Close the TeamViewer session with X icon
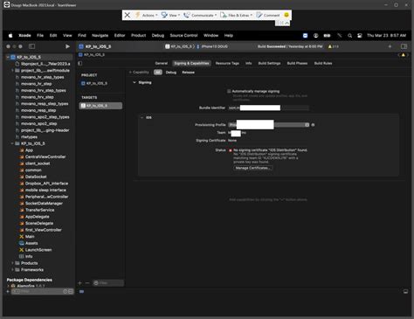This screenshot has width=414, height=319. (128, 15)
